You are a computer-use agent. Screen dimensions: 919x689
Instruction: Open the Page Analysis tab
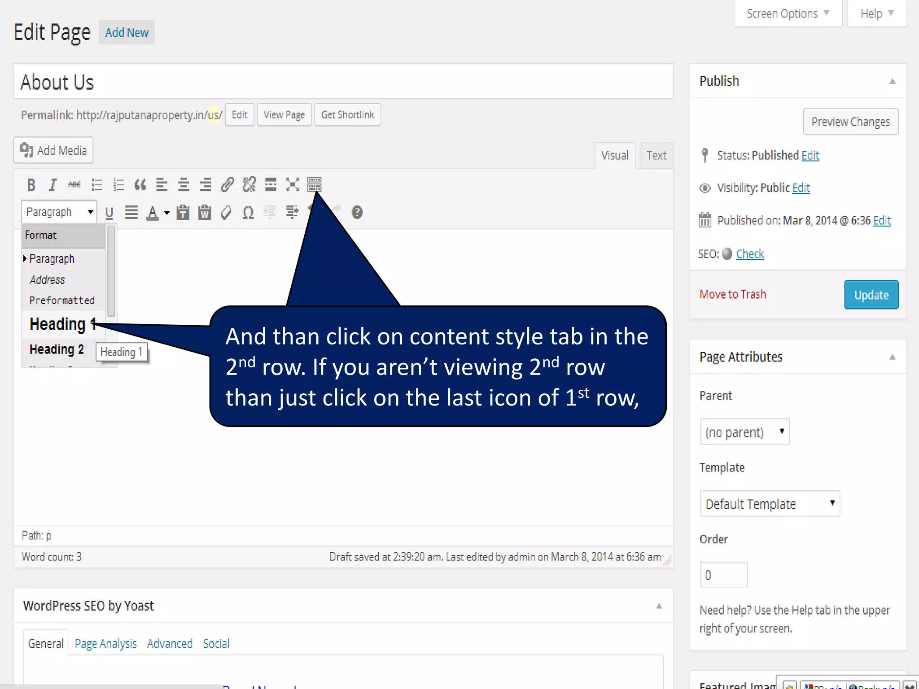[x=105, y=643]
